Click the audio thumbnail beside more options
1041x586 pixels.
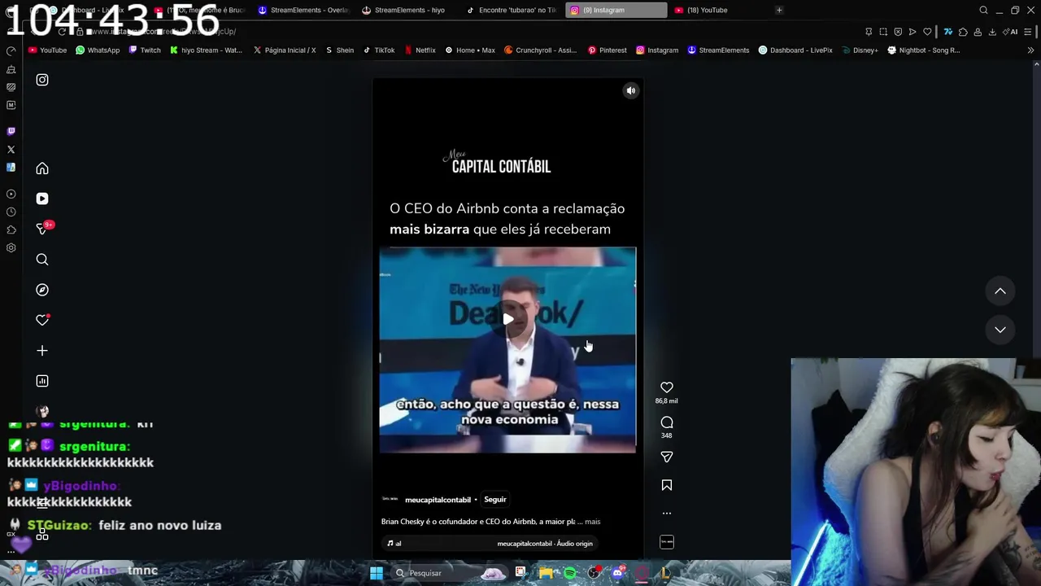667,542
